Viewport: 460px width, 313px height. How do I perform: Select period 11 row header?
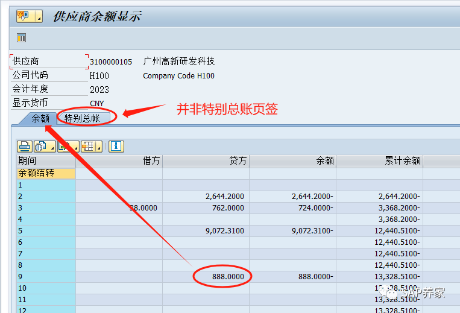(46, 300)
